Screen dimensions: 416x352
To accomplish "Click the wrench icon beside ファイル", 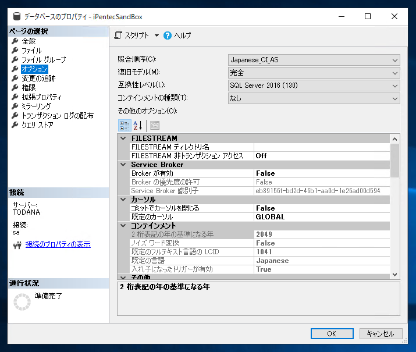I will 15,51.
